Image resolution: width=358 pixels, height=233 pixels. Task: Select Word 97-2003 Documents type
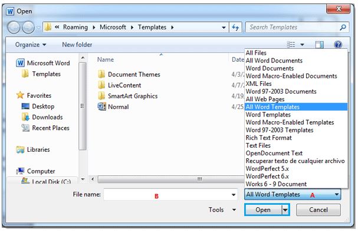point(296,92)
